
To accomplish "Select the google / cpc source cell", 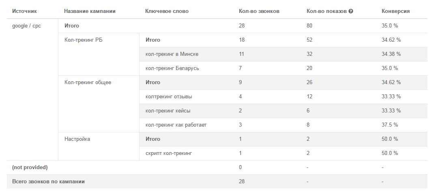I will pos(26,26).
